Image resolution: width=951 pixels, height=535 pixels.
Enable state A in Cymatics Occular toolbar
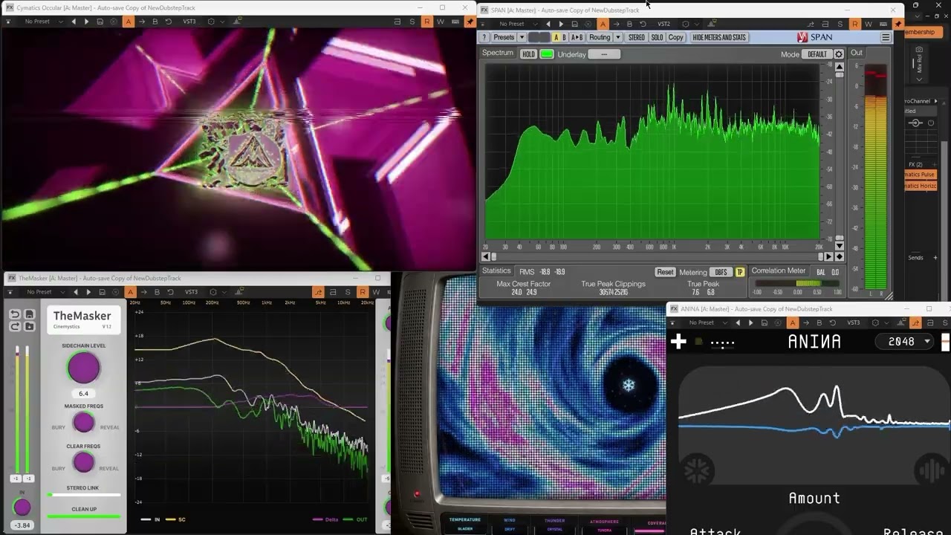point(129,22)
